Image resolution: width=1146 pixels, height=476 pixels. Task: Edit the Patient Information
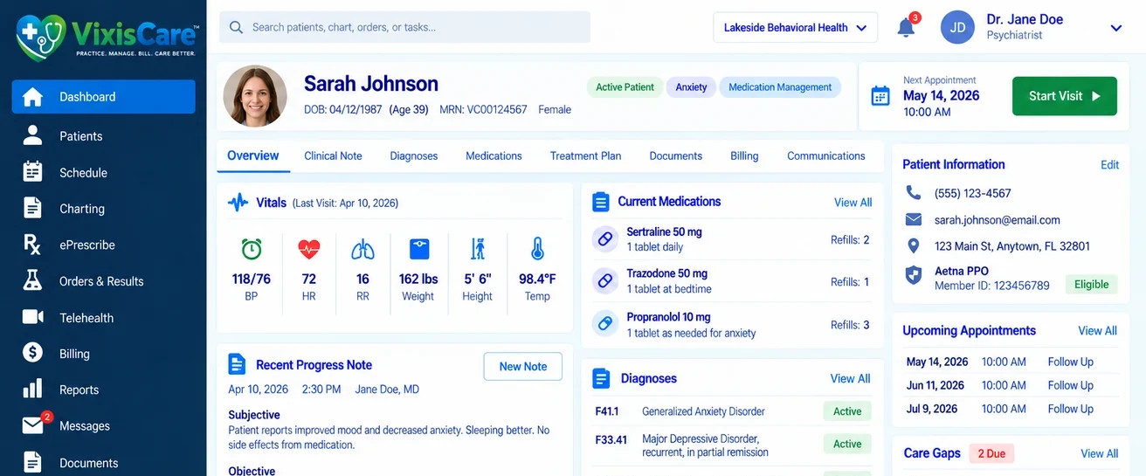[1109, 164]
